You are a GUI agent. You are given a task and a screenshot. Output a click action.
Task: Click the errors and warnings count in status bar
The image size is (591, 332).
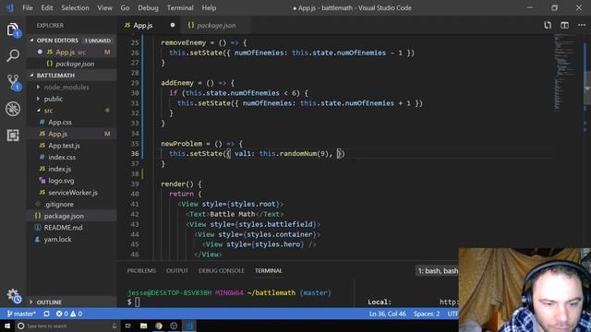click(69, 314)
